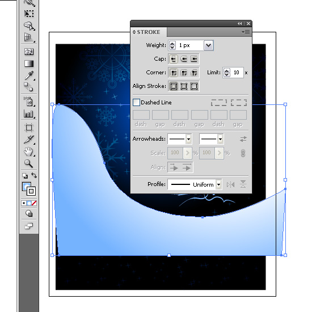Open the Draw mode options icon
This screenshot has height=312, width=312.
click(29, 213)
